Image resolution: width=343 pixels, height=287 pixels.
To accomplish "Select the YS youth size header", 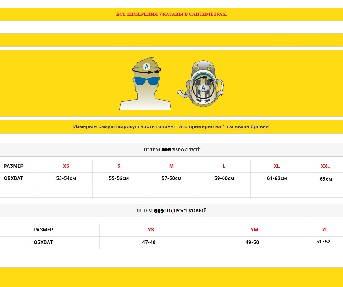I will click(151, 230).
